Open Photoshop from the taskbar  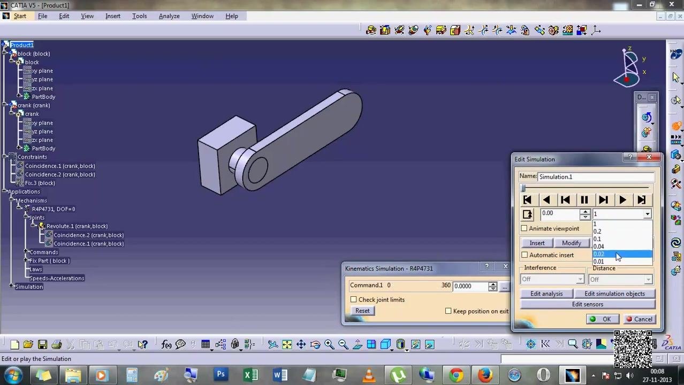[x=221, y=375]
